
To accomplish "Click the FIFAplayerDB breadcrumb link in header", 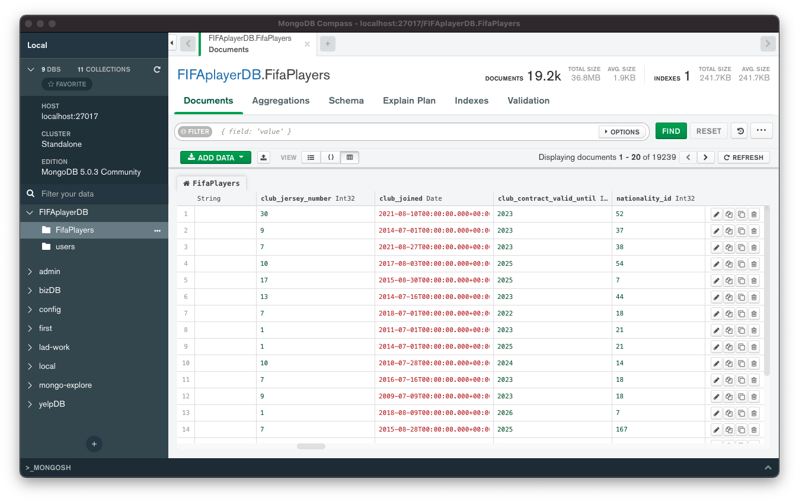I will [219, 75].
